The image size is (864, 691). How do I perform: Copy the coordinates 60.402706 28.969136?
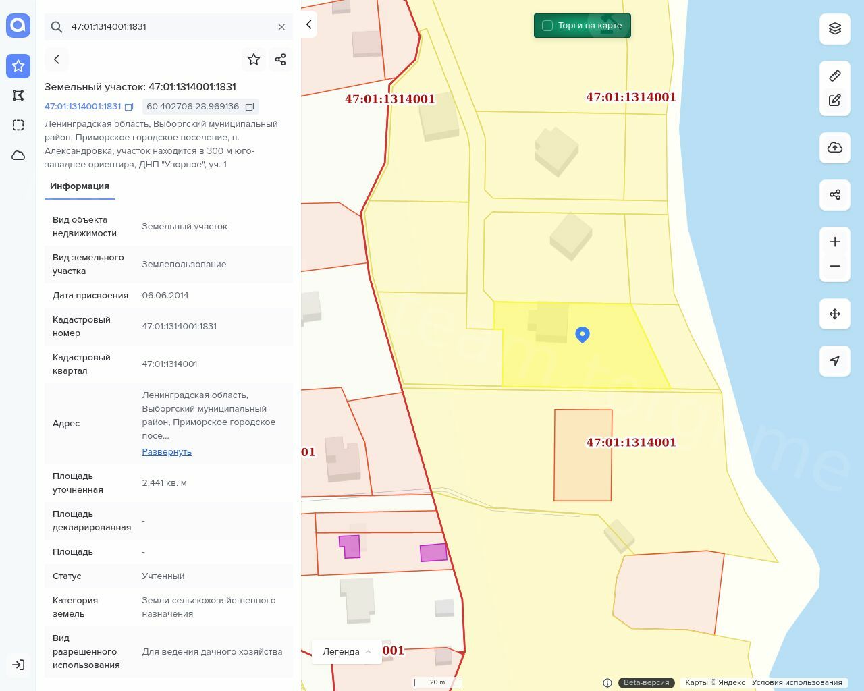(250, 107)
